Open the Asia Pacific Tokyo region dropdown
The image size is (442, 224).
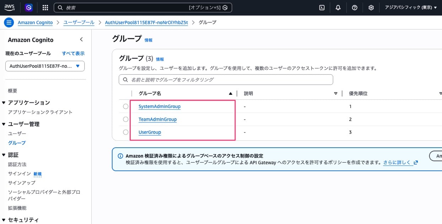click(x=411, y=7)
